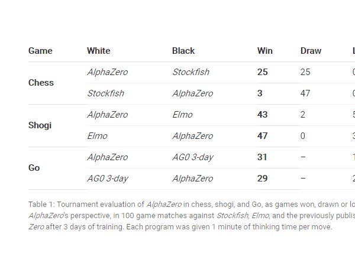
Task: Select the Shogi row label
Action: click(40, 125)
